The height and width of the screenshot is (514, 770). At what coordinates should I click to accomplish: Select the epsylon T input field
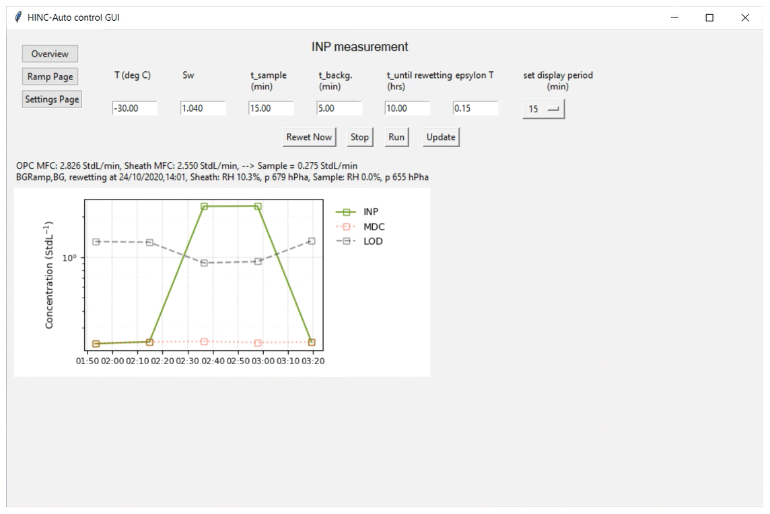475,108
